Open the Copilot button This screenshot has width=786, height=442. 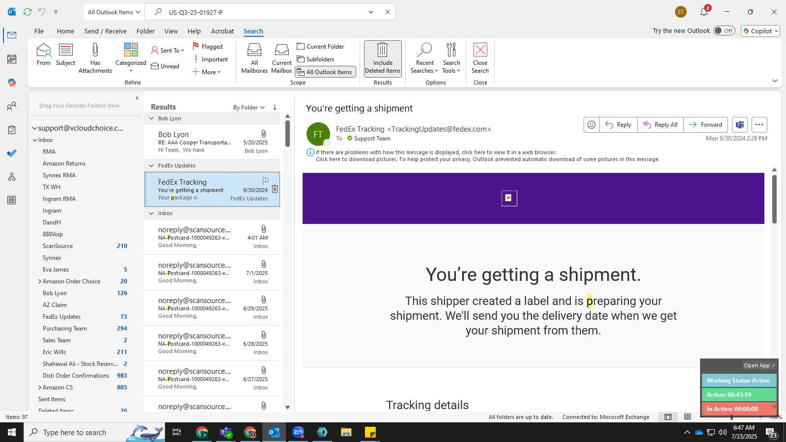click(x=760, y=31)
